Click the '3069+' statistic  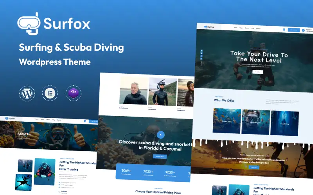[126, 170]
